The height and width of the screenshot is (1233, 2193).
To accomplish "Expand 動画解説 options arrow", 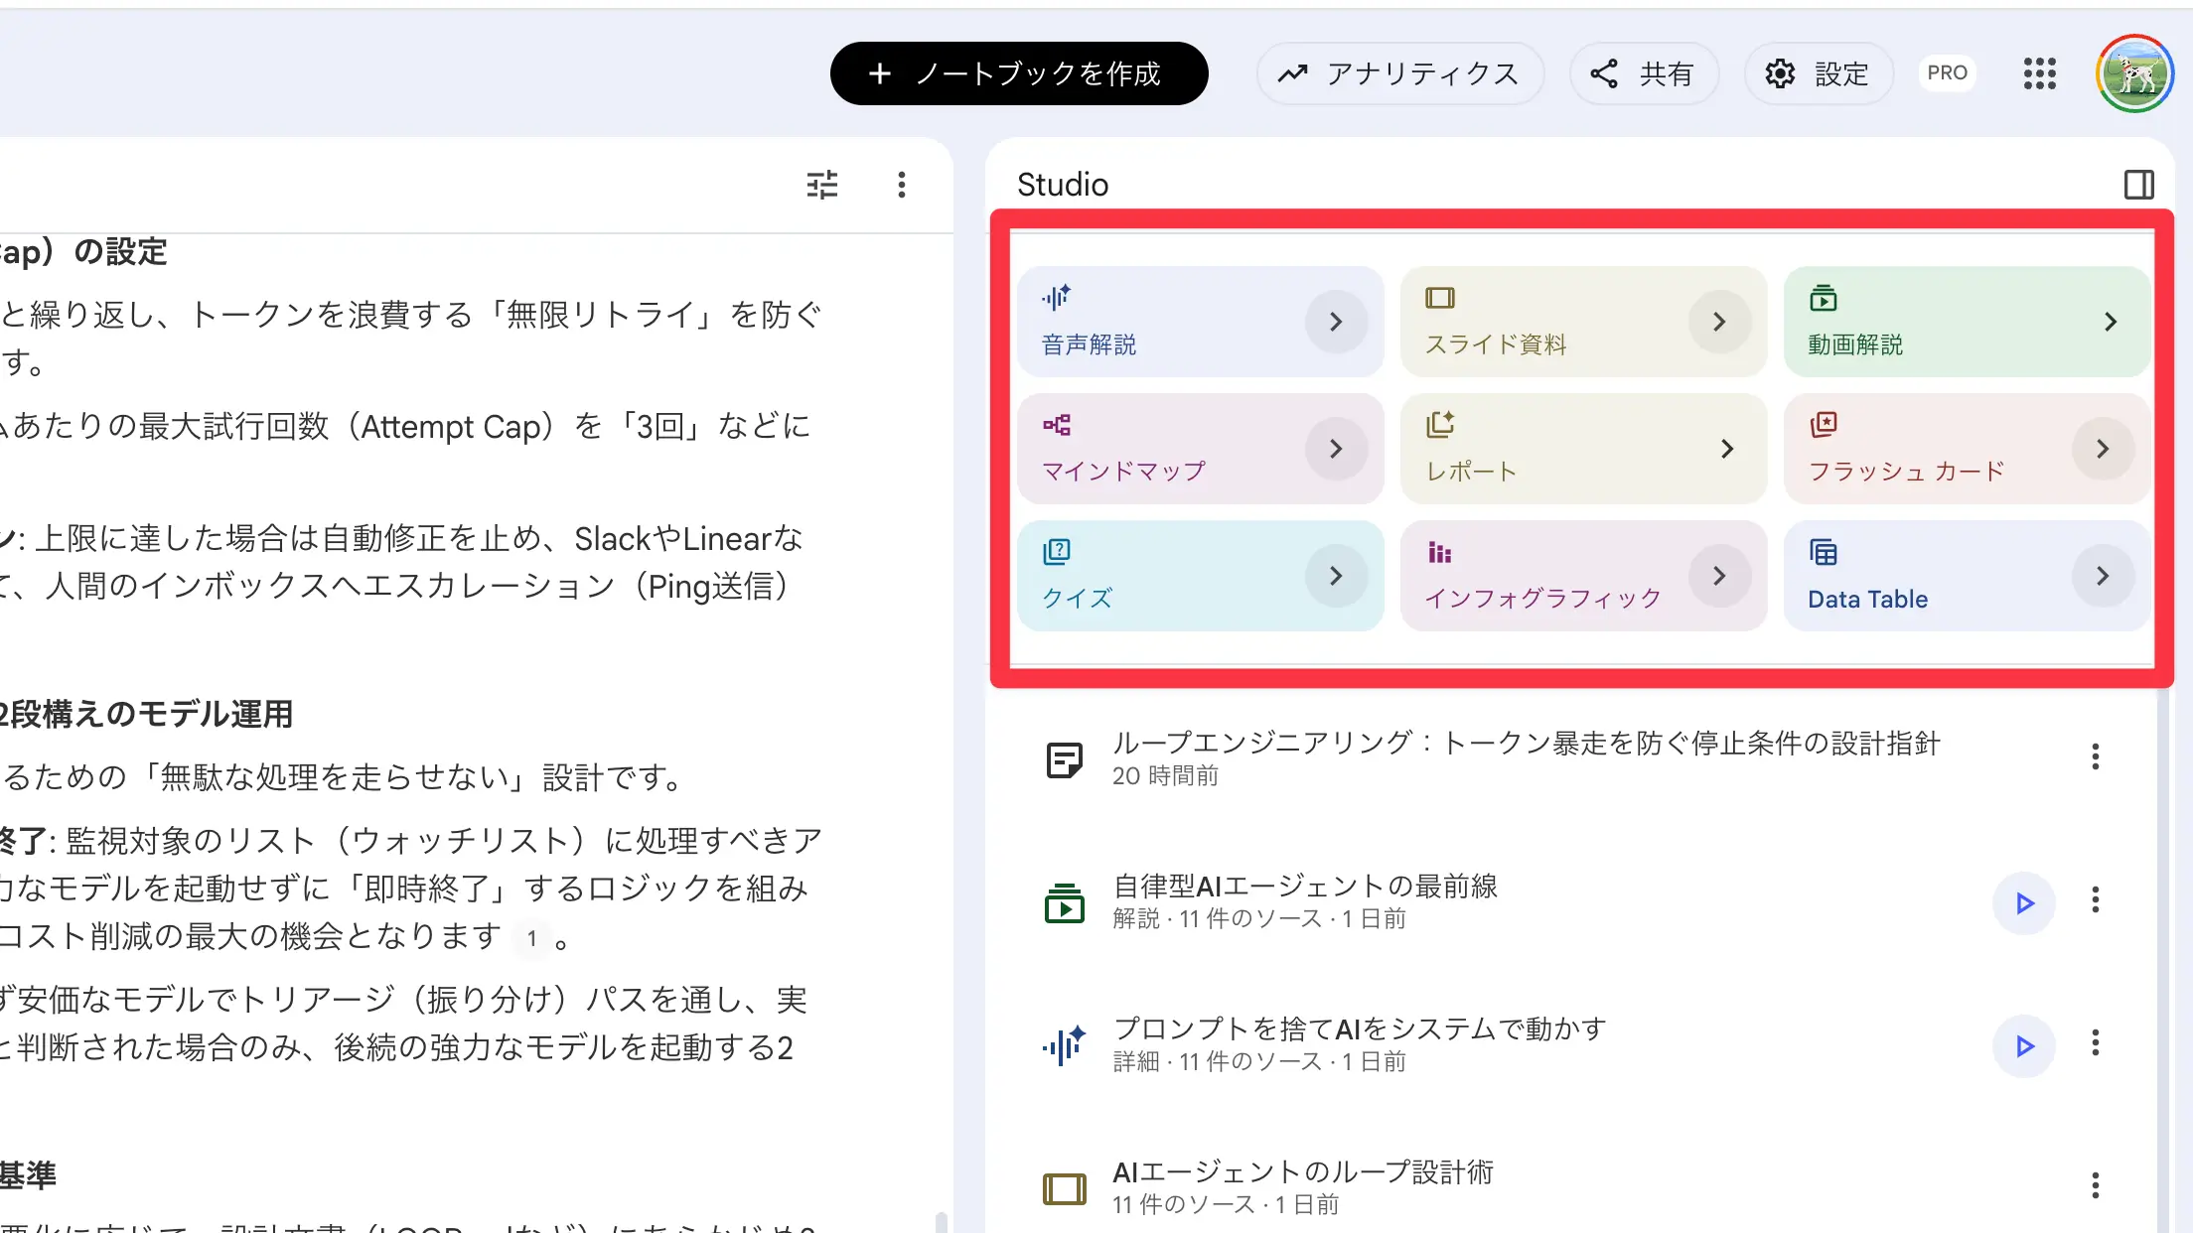I will pyautogui.click(x=2111, y=322).
